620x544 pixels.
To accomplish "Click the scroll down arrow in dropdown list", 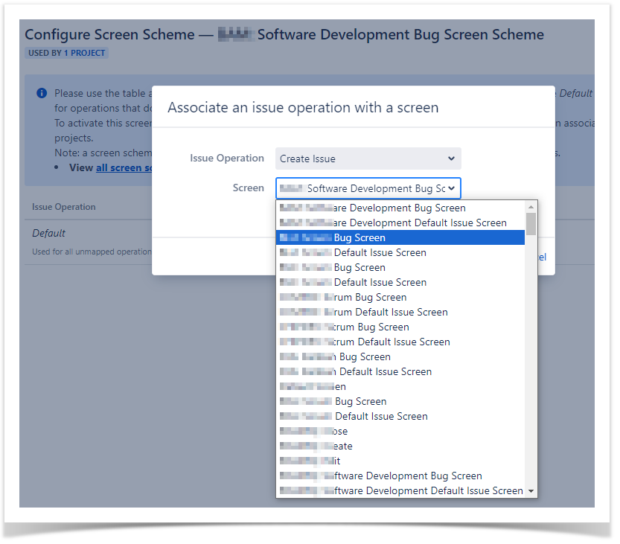I will [531, 491].
